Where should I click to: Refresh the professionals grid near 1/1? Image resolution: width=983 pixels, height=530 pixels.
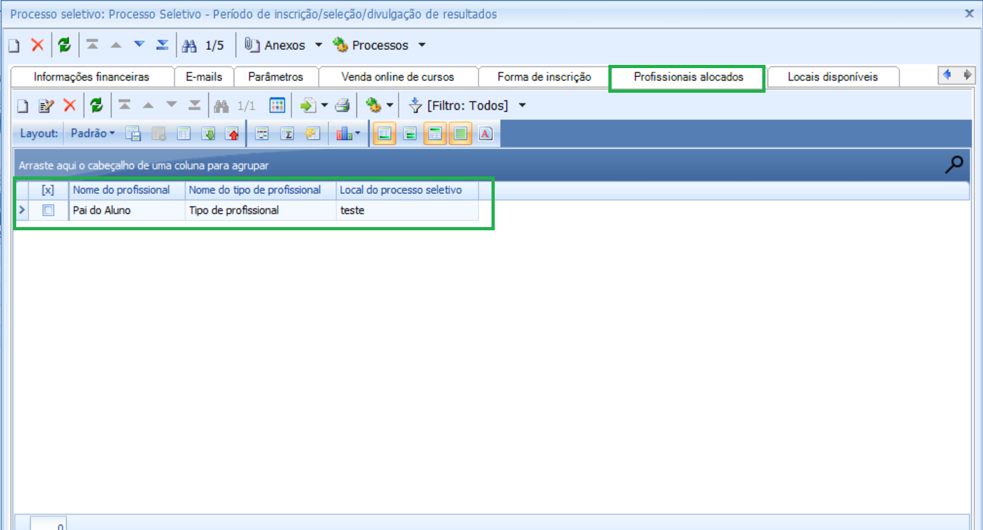tap(97, 105)
